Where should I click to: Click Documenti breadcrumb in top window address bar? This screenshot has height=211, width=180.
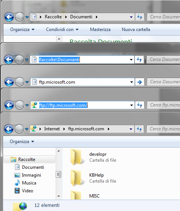tap(81, 17)
